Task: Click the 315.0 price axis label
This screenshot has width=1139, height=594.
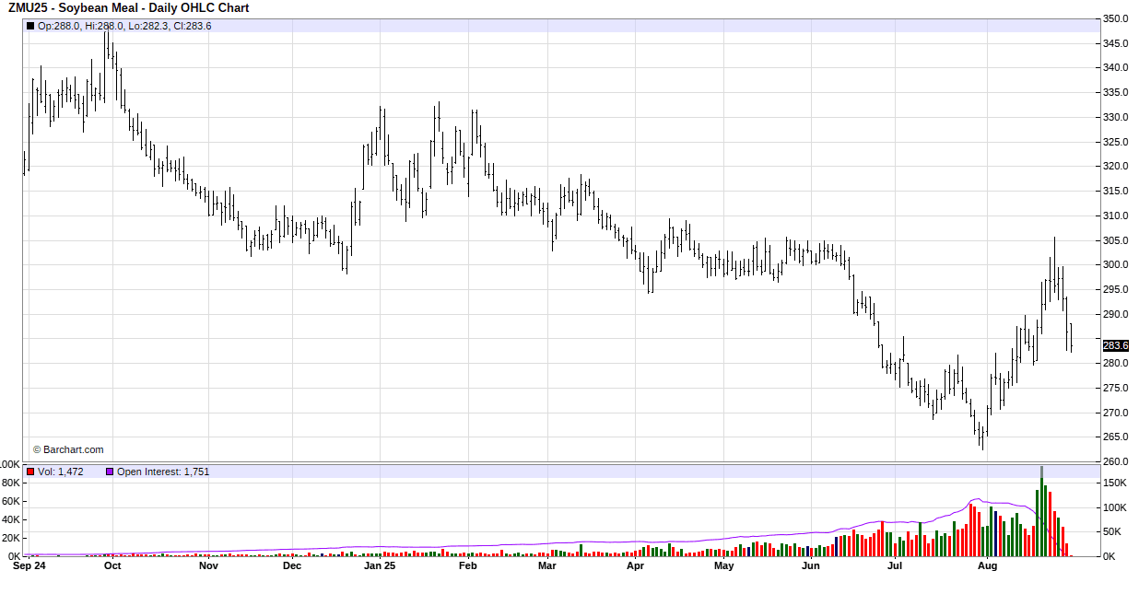Action: 1116,191
